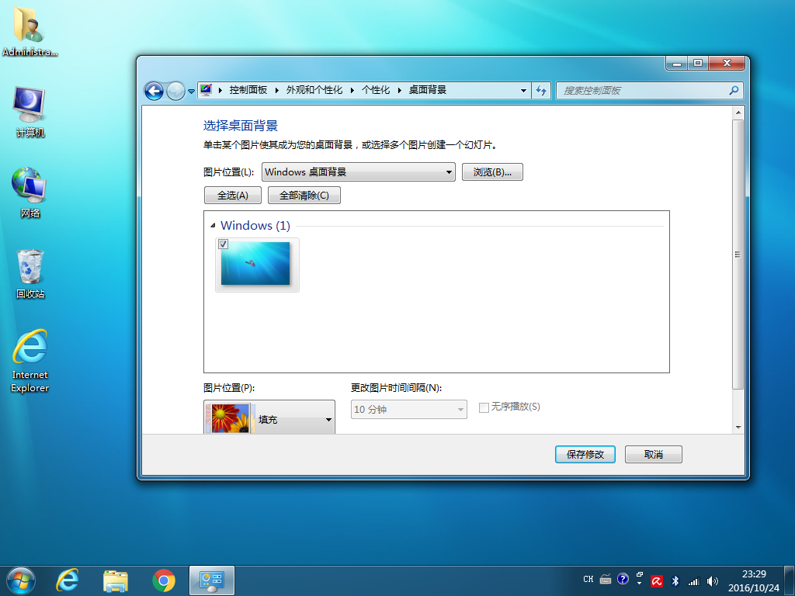Click the red antivirus tray icon

pos(657,581)
